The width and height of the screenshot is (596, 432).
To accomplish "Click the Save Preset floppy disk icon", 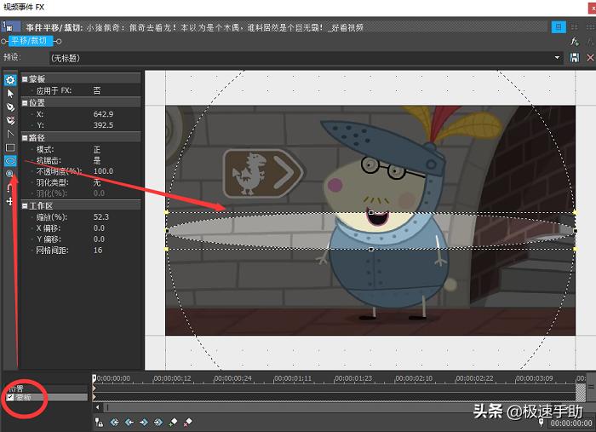I will pos(575,58).
